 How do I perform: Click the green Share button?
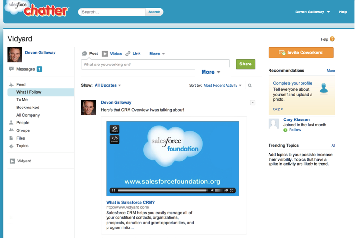pyautogui.click(x=246, y=64)
